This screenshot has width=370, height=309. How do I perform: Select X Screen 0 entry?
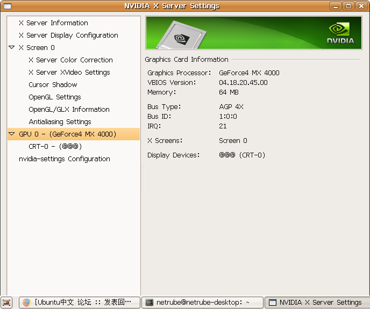click(37, 48)
